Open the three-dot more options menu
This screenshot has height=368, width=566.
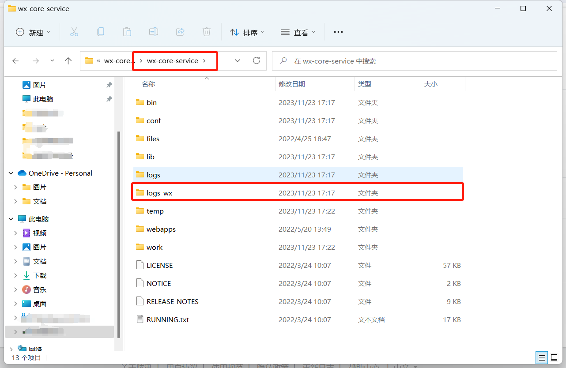(x=338, y=32)
